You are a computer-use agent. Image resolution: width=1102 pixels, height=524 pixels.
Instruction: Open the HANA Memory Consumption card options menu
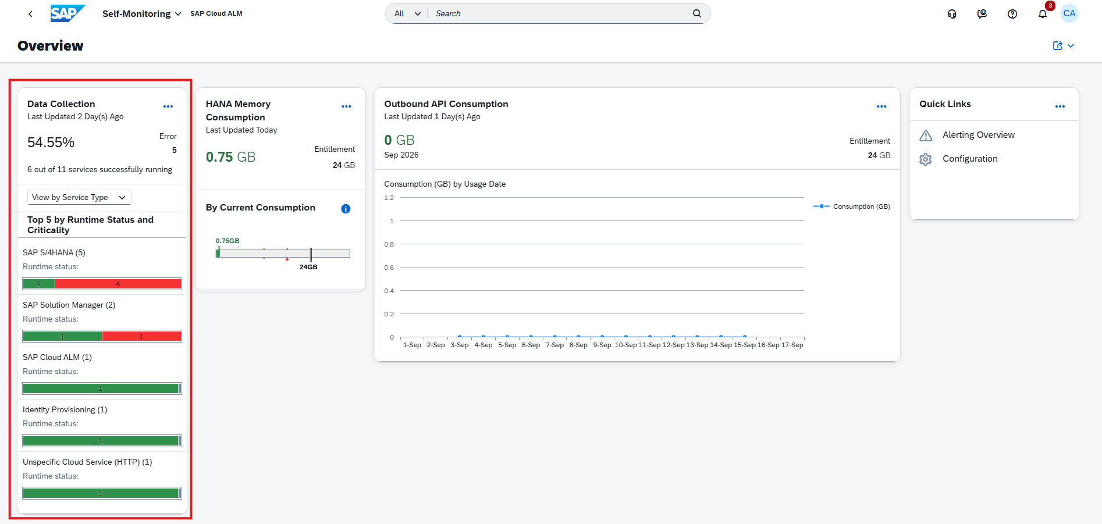point(346,106)
